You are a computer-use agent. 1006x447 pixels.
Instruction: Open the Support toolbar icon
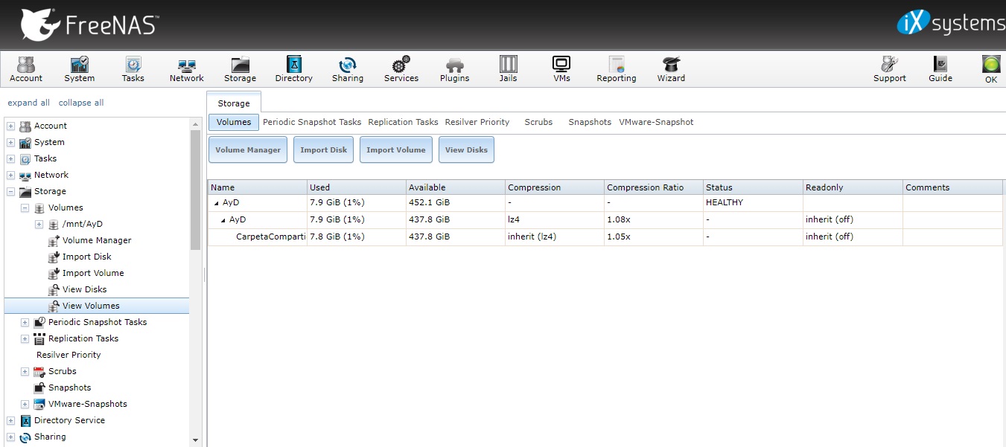coord(889,69)
